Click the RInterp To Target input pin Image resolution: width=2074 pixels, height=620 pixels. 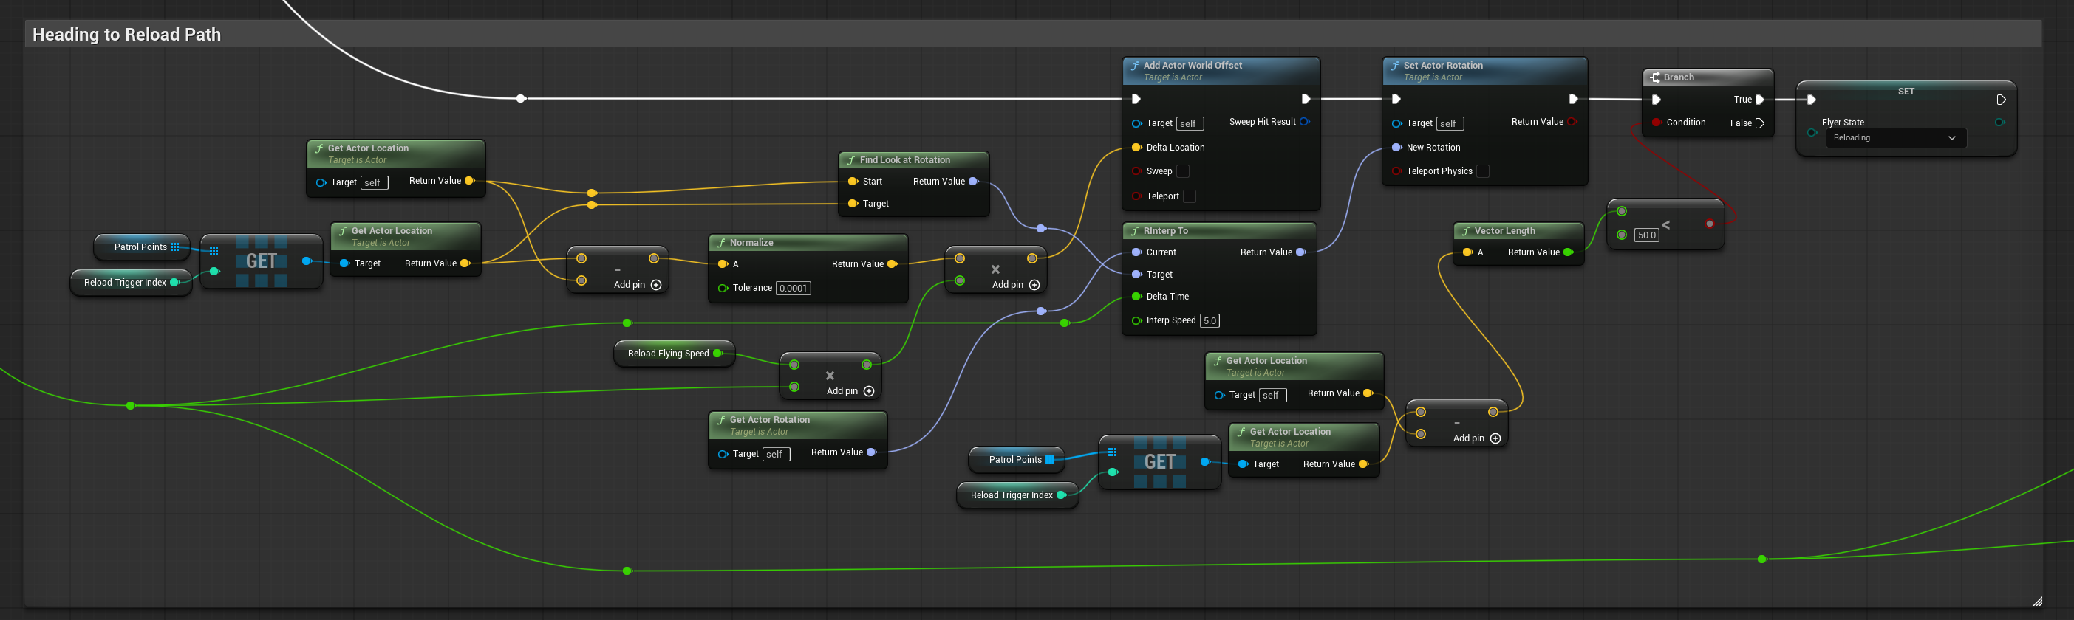click(1137, 275)
